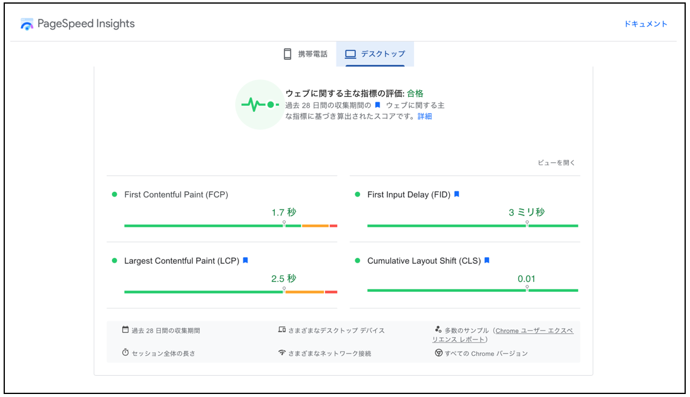Click the blue bookmark icon beside First Input Delay
The width and height of the screenshot is (690, 397).
(457, 194)
